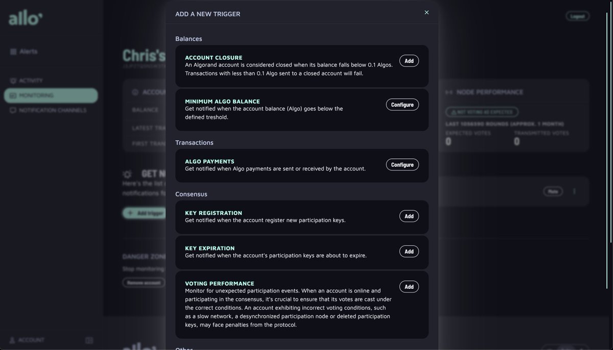
Task: Configure the Minimum Algo Balance trigger
Action: pos(403,105)
